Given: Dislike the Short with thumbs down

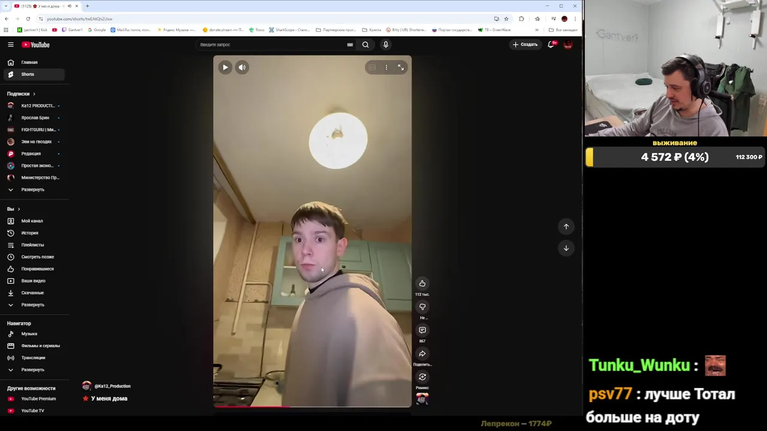Looking at the screenshot, I should [422, 307].
